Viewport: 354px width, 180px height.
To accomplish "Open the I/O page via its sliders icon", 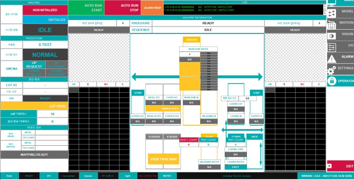I will [332, 47].
